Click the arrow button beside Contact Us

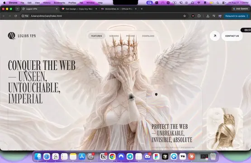tap(215, 36)
